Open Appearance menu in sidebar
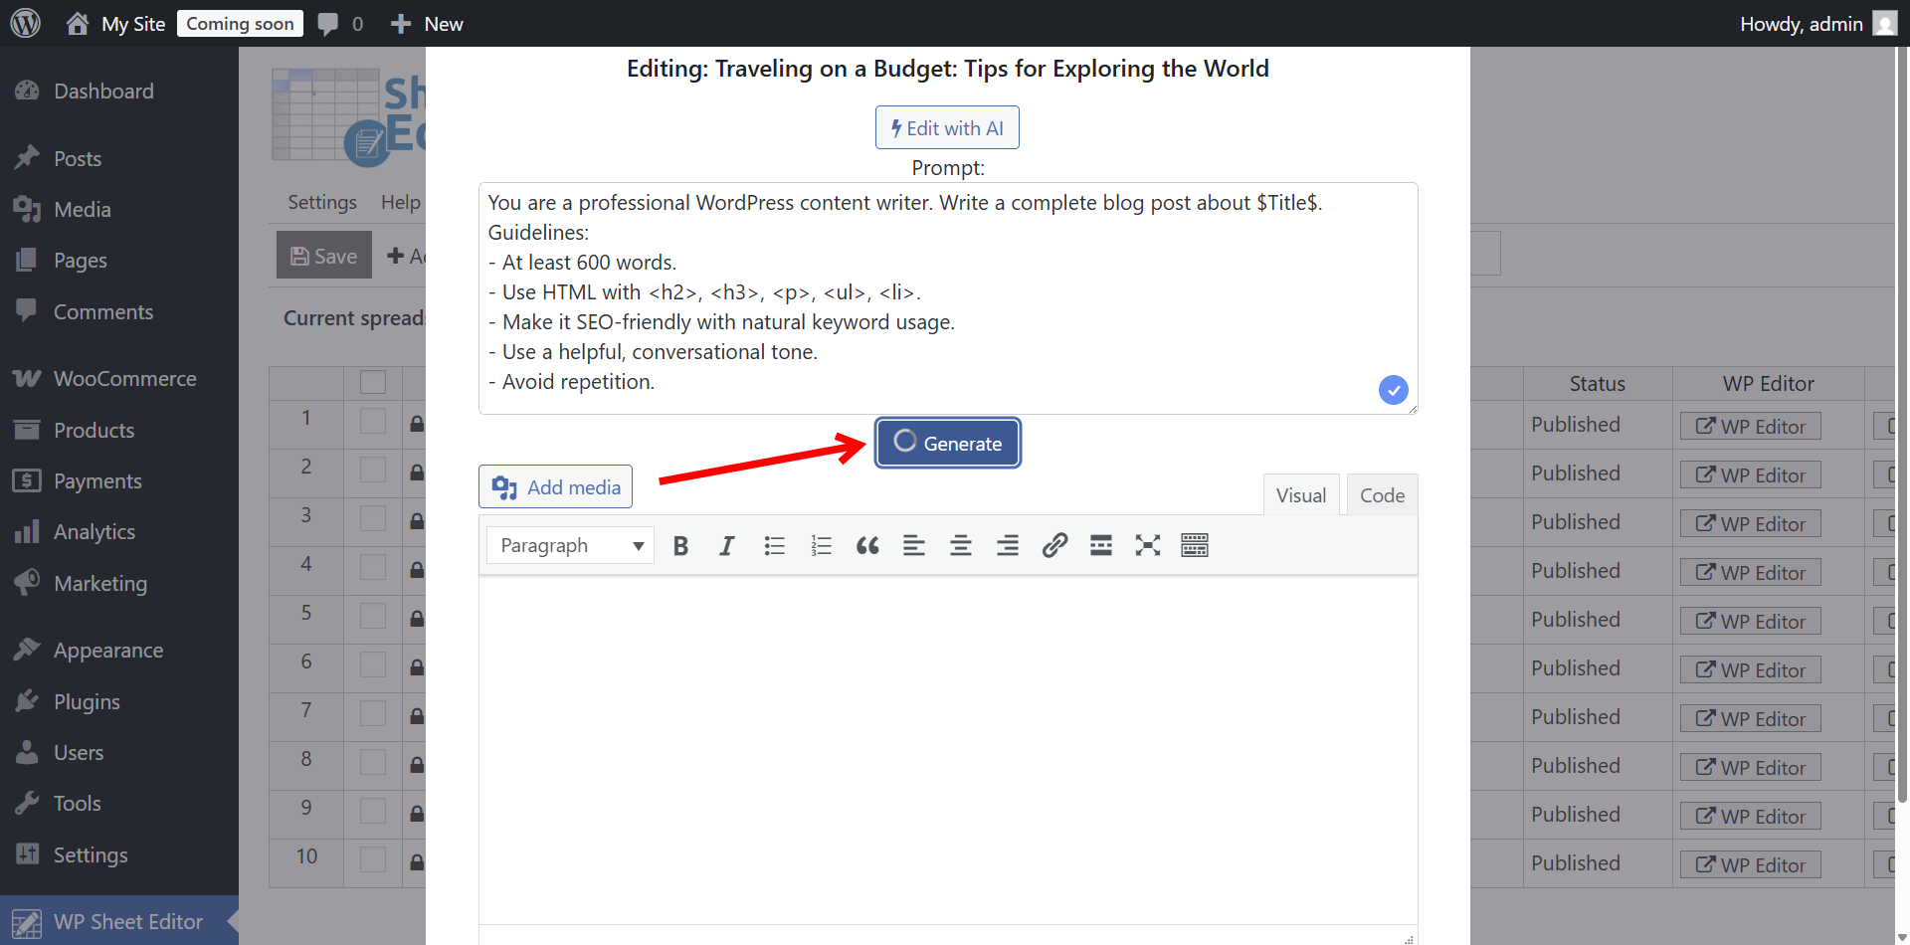 coord(119,650)
